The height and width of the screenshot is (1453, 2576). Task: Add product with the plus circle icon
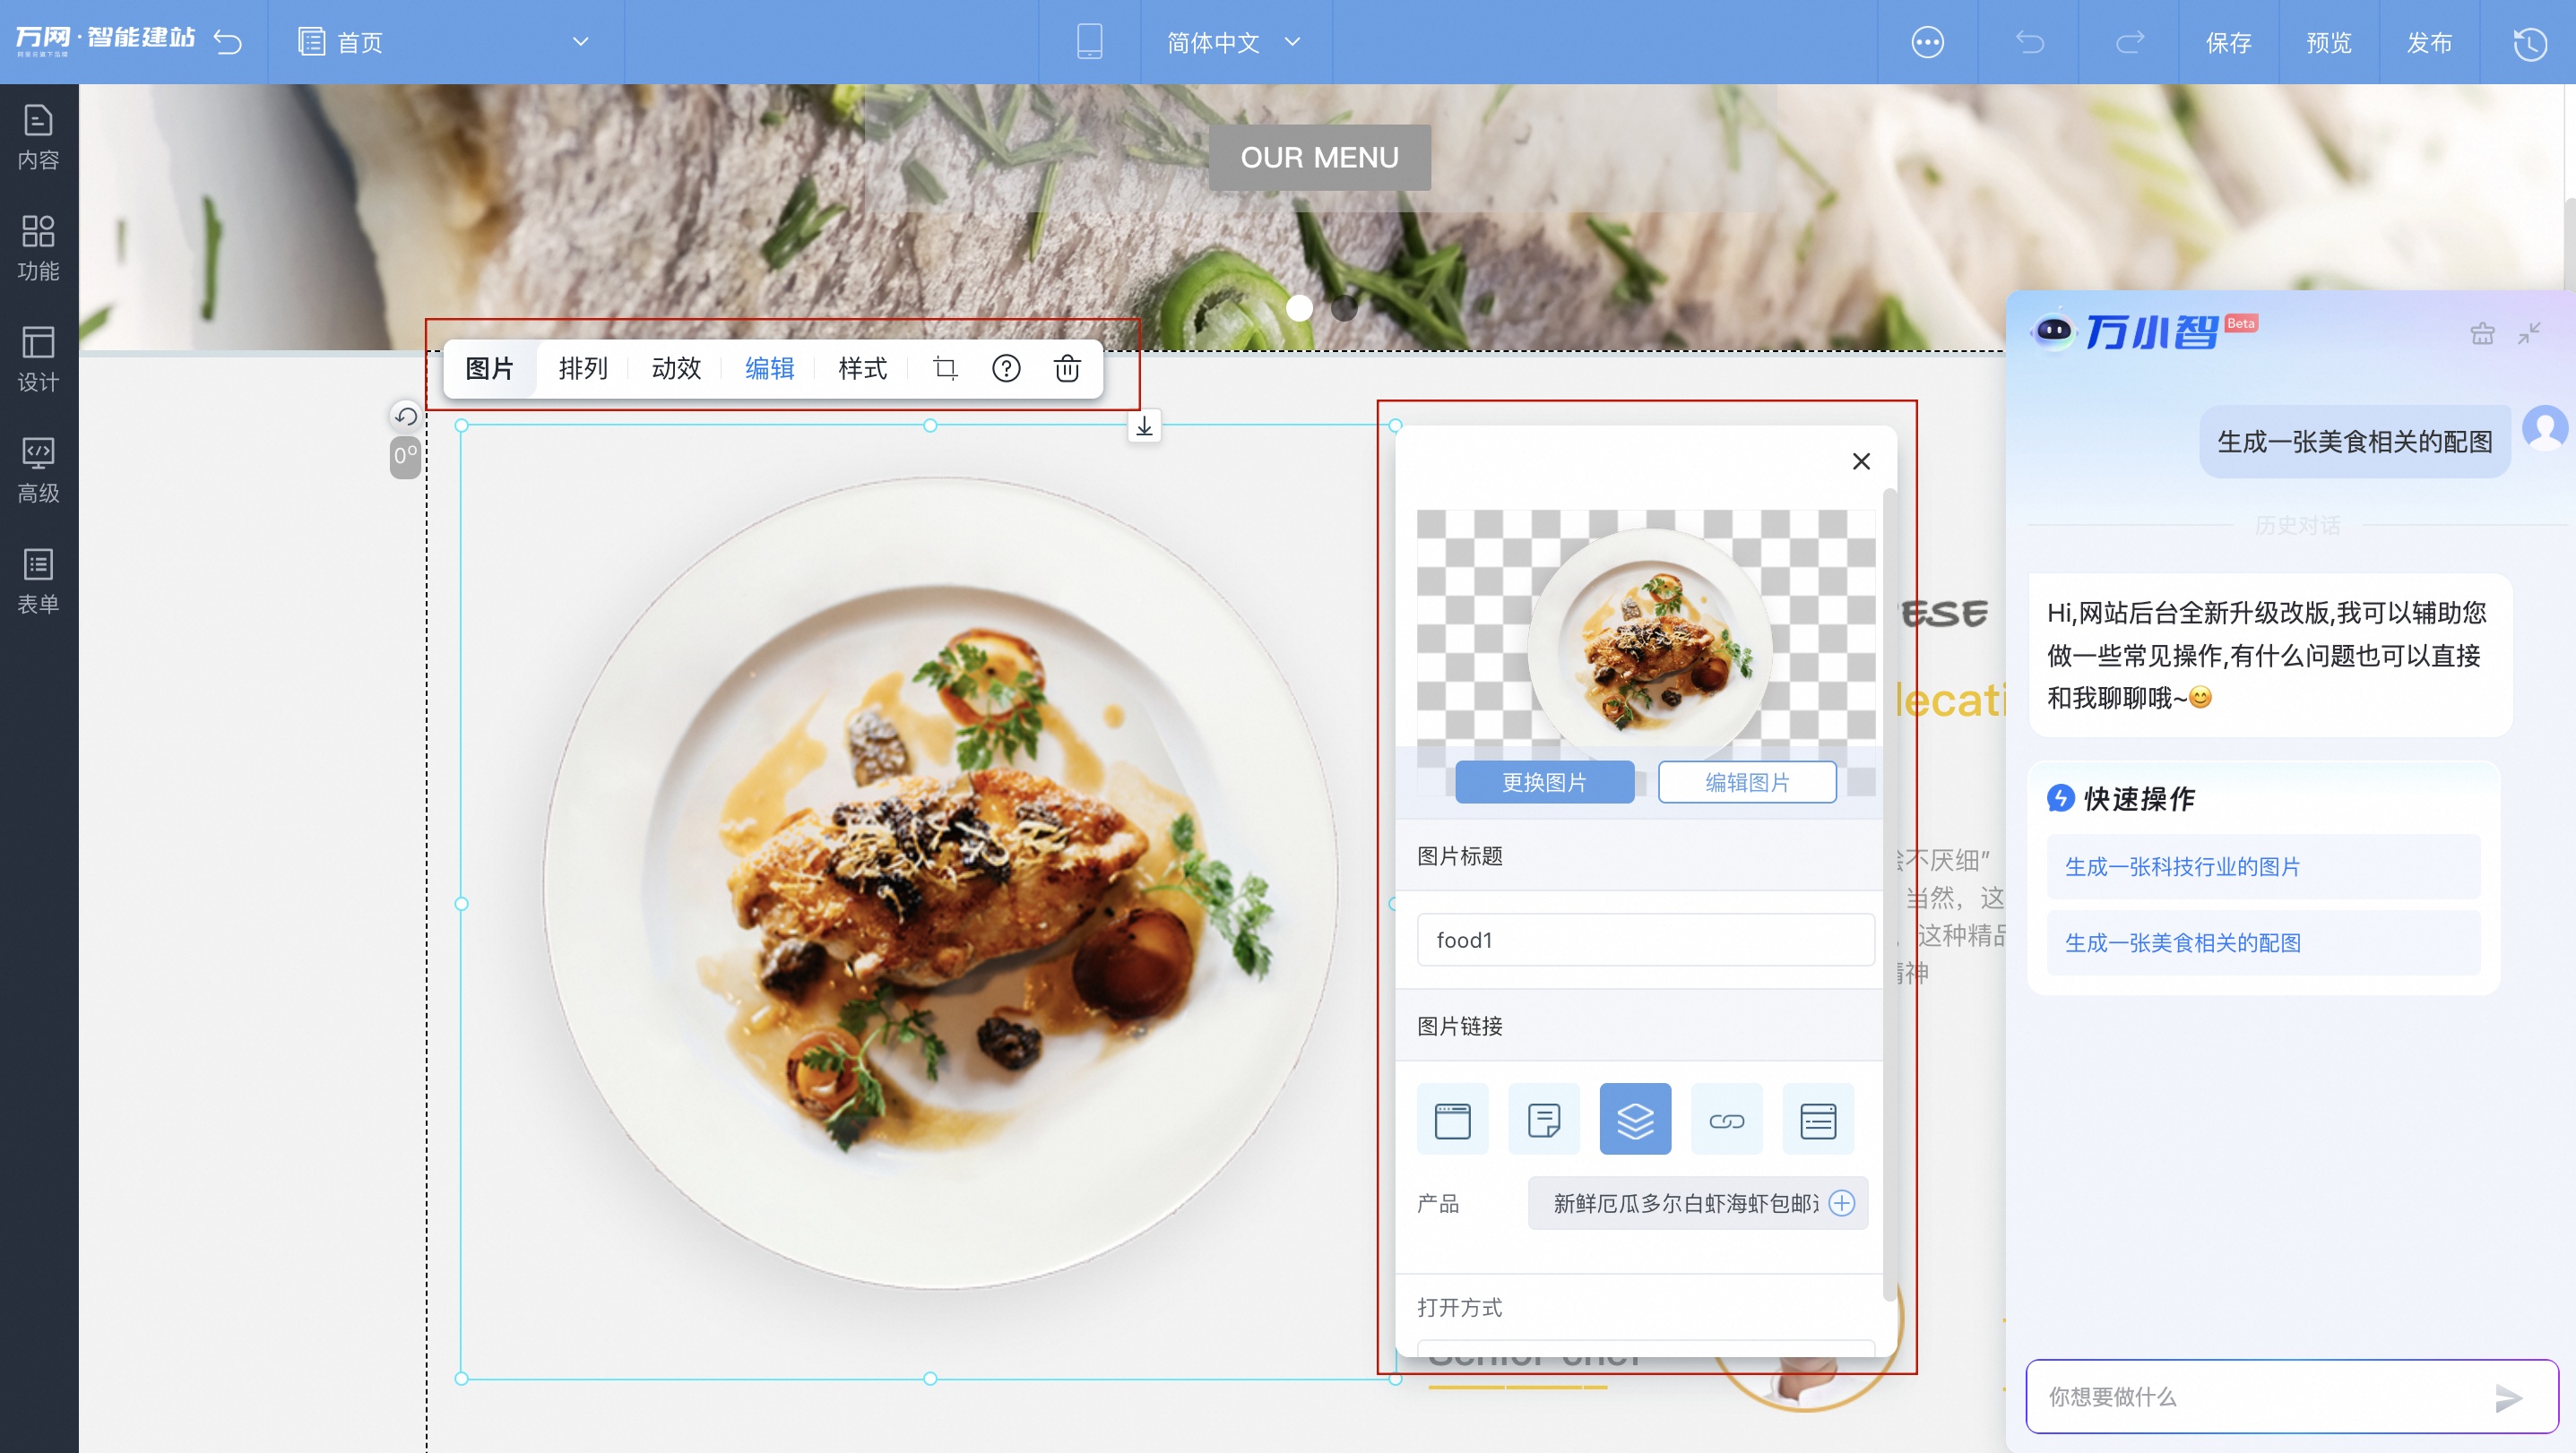[1842, 1203]
